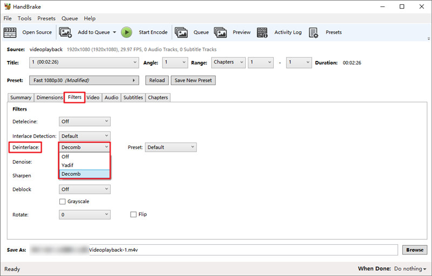Viewport: 432px width, 276px height.
Task: Click the Save New Preset button
Action: [x=193, y=80]
